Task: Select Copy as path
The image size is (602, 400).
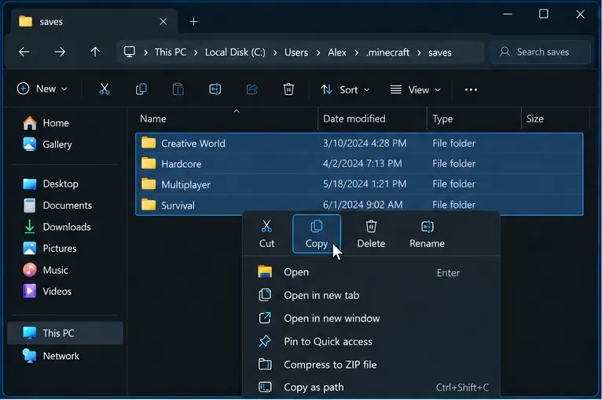Action: click(371, 387)
